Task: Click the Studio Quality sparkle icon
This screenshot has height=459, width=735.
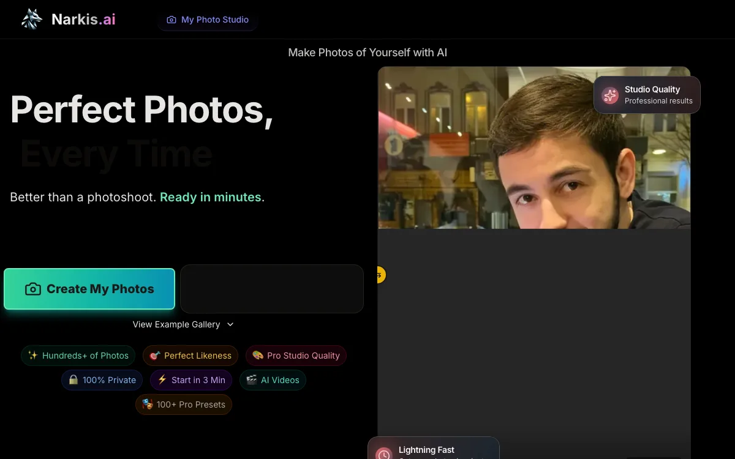Action: pos(610,95)
